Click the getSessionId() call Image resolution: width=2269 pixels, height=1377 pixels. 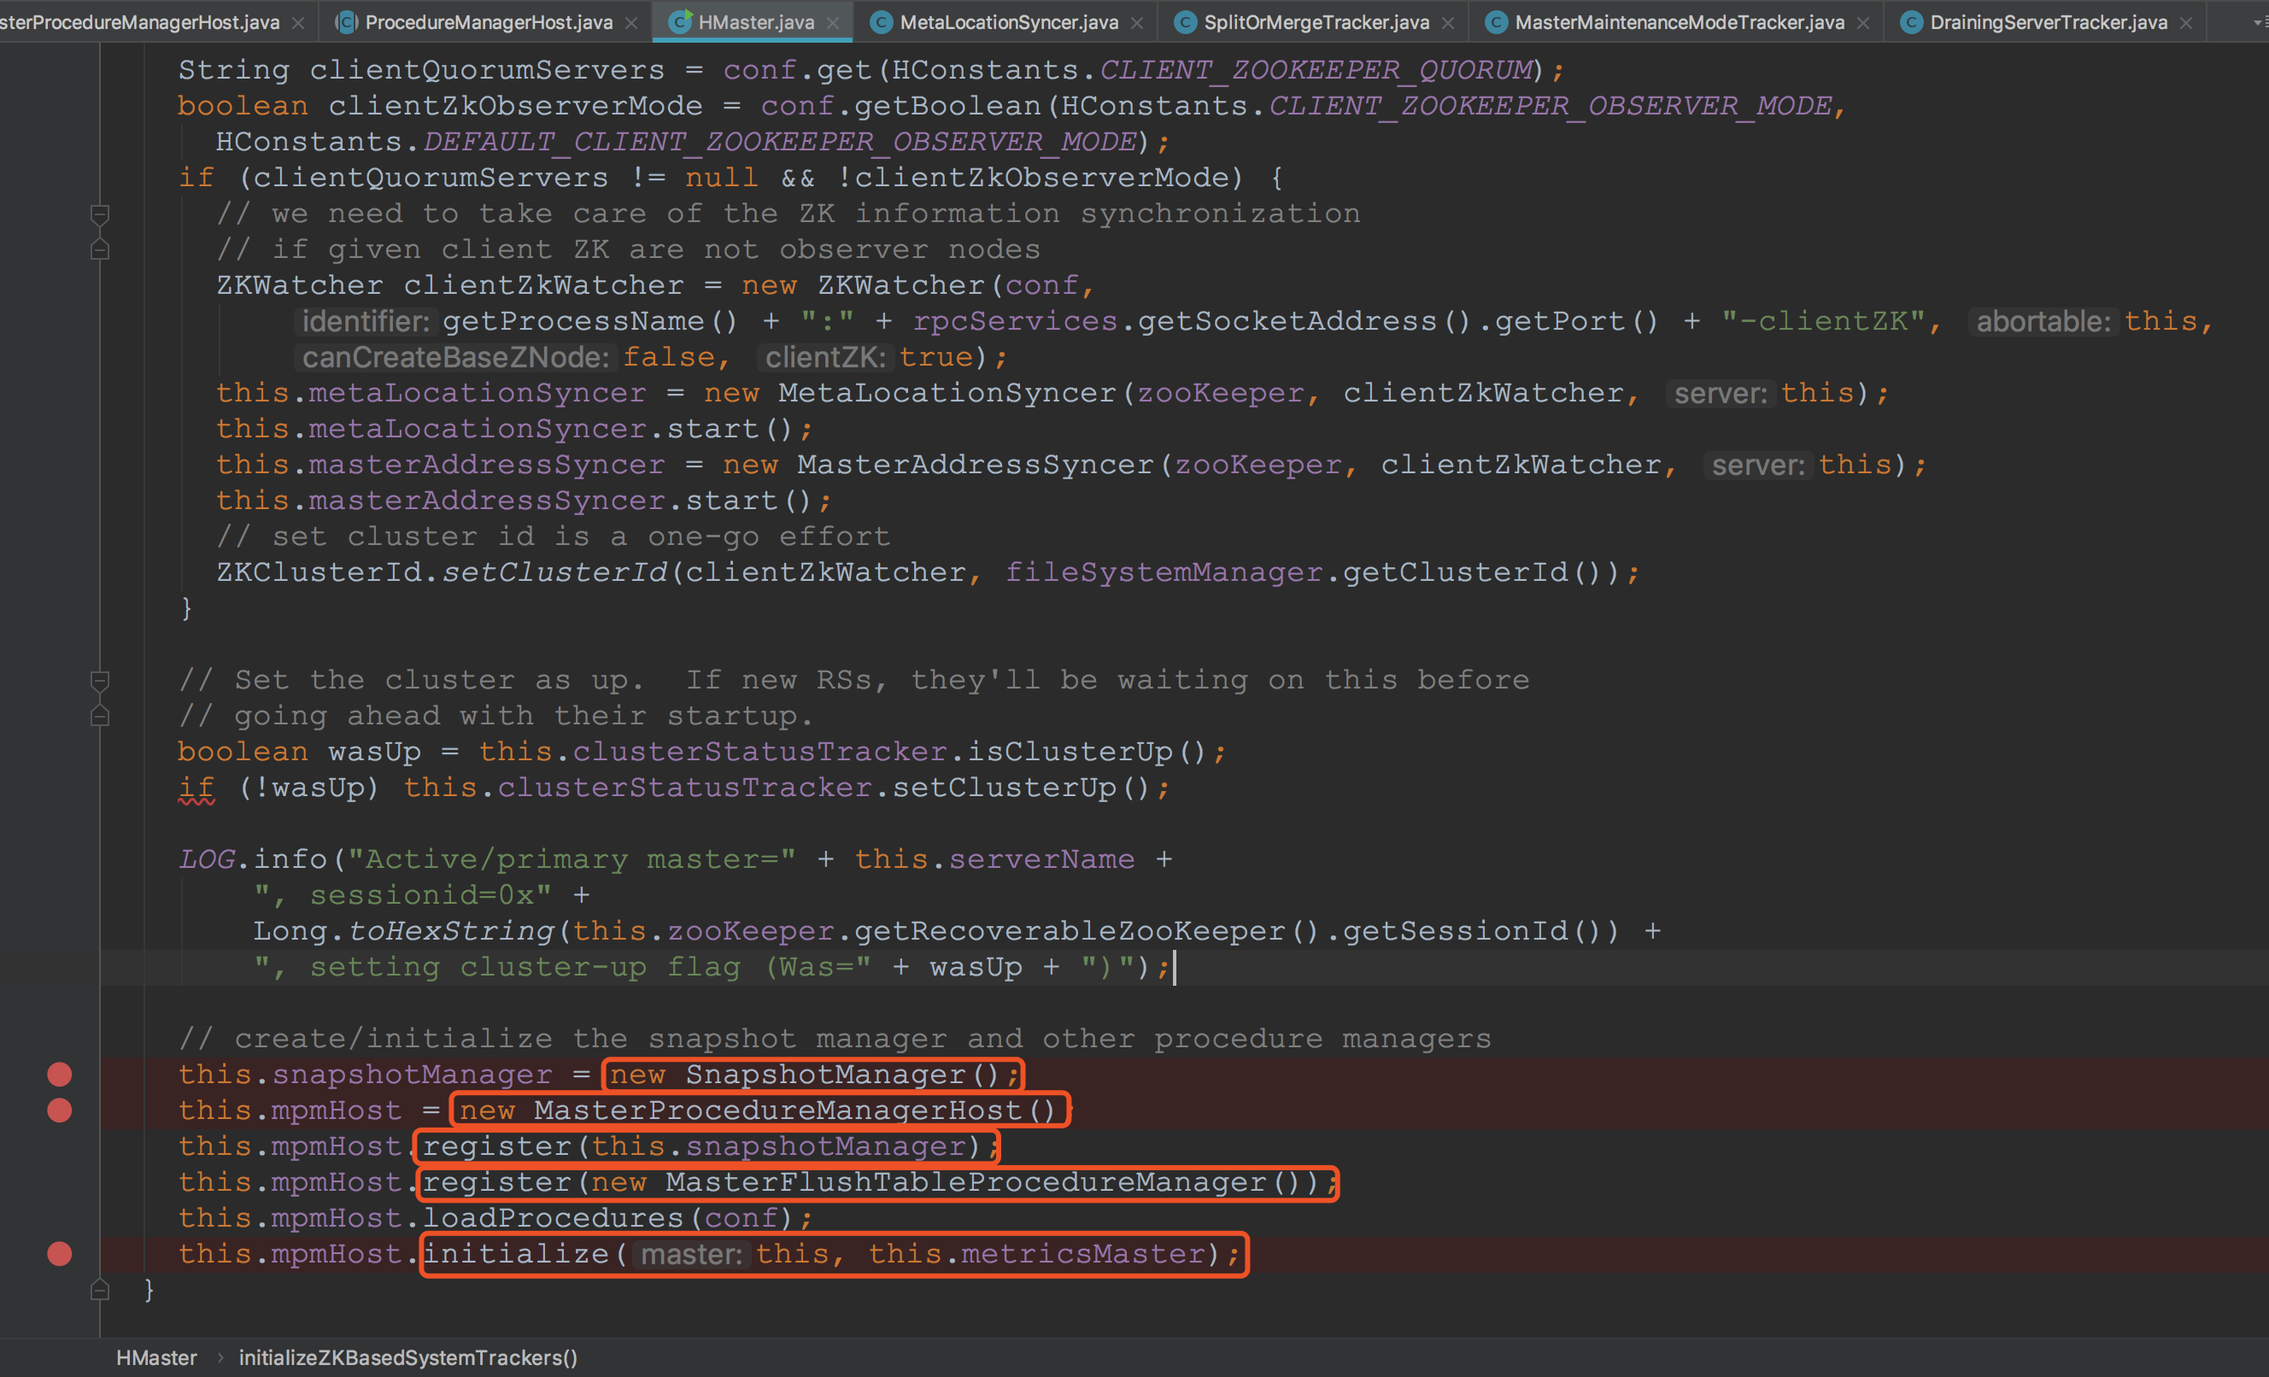click(1470, 931)
